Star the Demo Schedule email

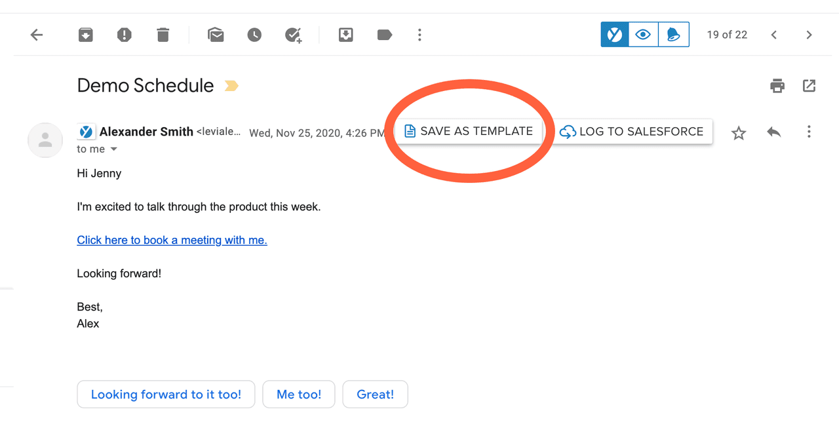click(738, 132)
